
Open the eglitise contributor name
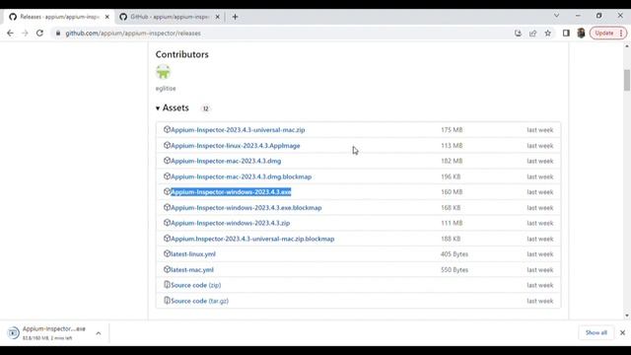pyautogui.click(x=166, y=88)
